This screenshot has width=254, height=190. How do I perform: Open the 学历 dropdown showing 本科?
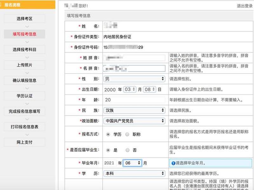134,173
